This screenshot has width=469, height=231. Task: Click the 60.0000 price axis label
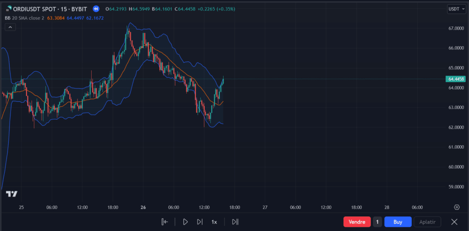pyautogui.click(x=456, y=167)
